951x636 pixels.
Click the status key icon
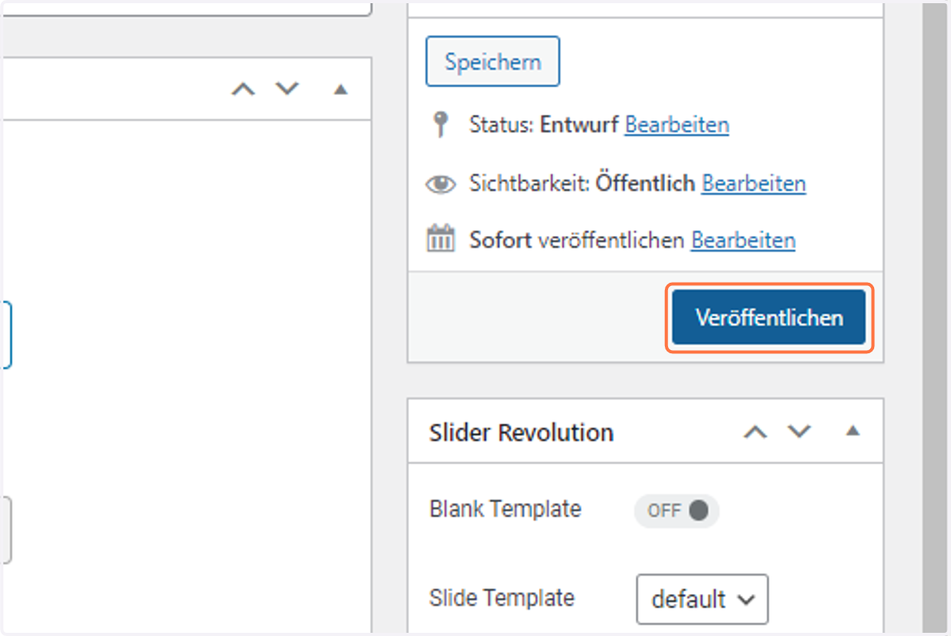click(441, 125)
